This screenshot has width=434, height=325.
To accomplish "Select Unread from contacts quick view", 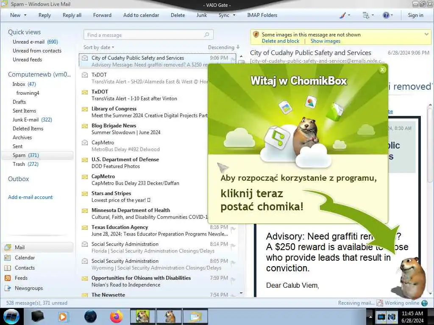I will pos(37,51).
